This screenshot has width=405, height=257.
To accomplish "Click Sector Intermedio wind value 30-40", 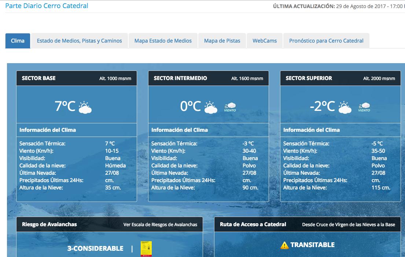I will pyautogui.click(x=249, y=151).
